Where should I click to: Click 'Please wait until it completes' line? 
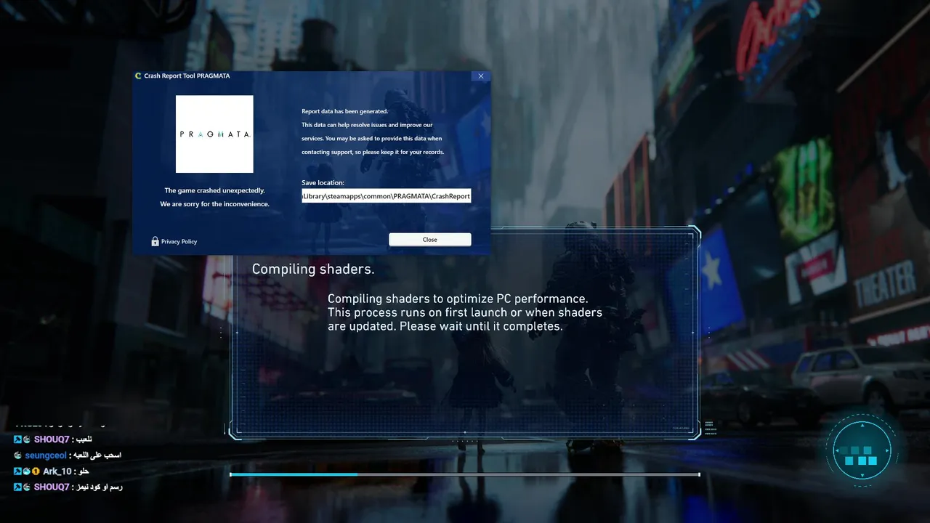click(480, 326)
